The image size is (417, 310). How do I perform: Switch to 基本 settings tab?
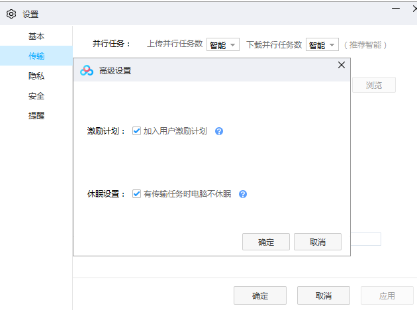click(36, 36)
